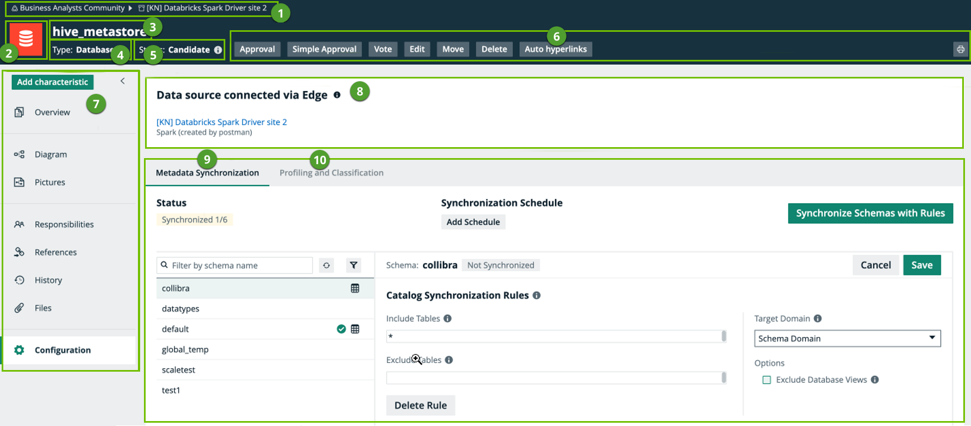Click the Filter by schema name field

point(239,266)
